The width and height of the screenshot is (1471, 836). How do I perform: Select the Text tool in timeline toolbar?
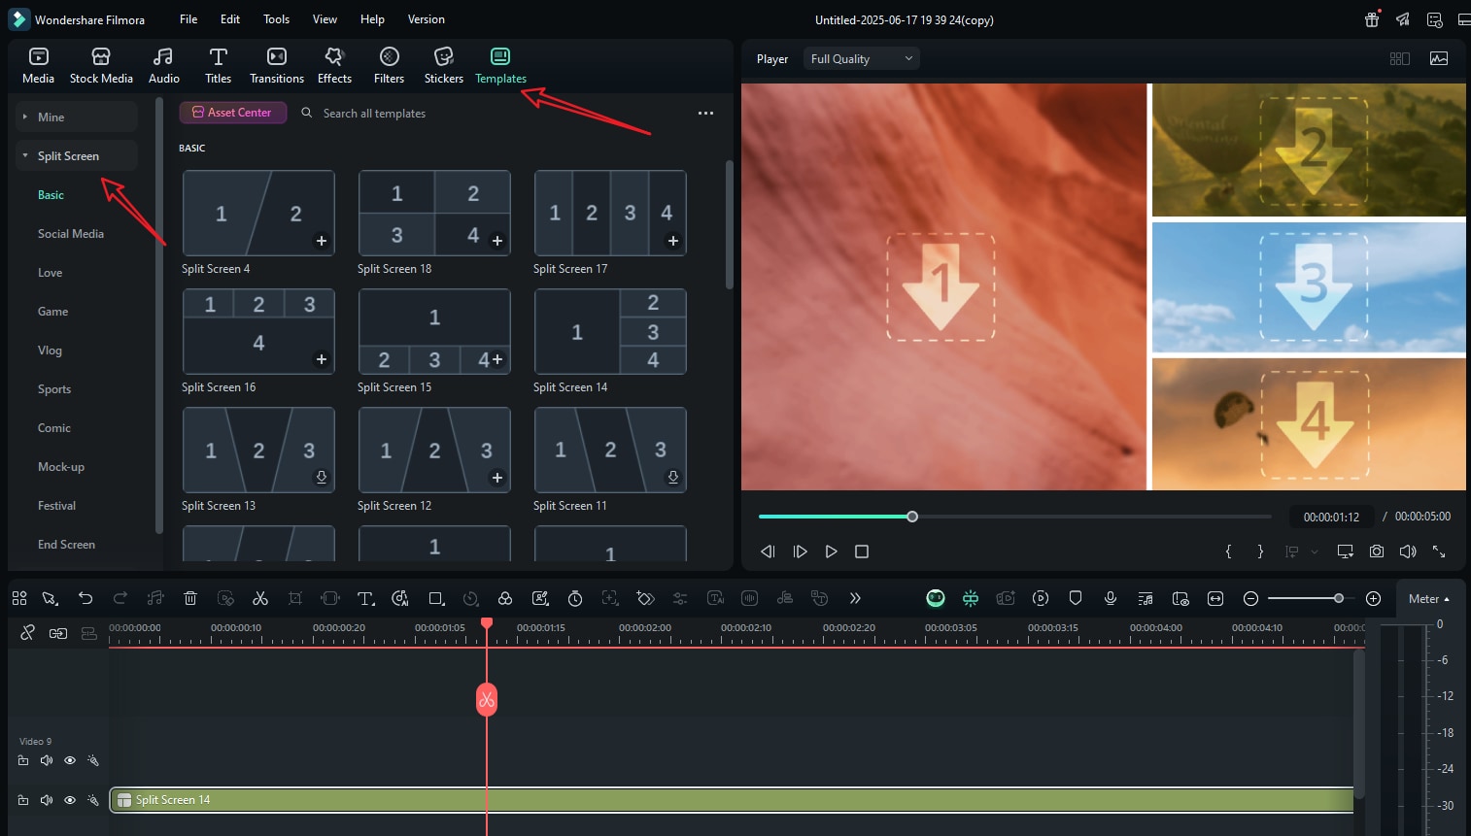(x=365, y=598)
